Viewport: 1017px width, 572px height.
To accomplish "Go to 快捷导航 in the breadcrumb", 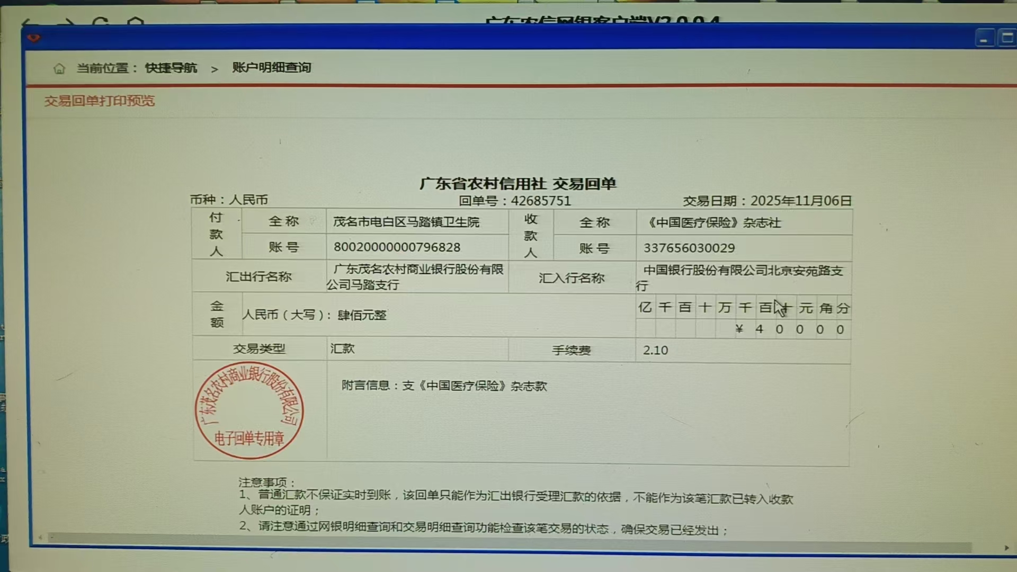I will [171, 68].
